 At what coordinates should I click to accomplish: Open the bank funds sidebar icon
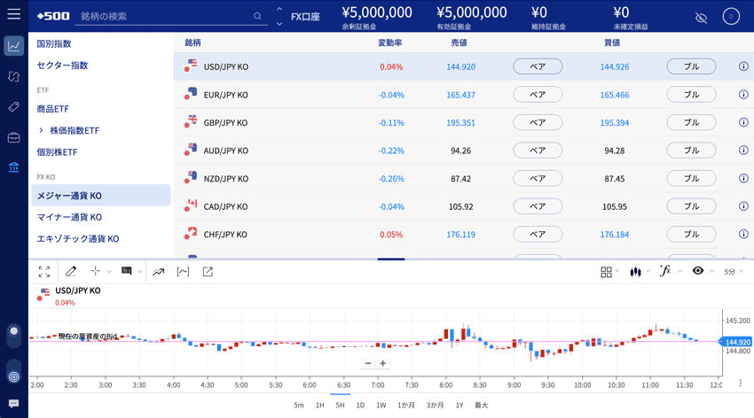pos(14,167)
